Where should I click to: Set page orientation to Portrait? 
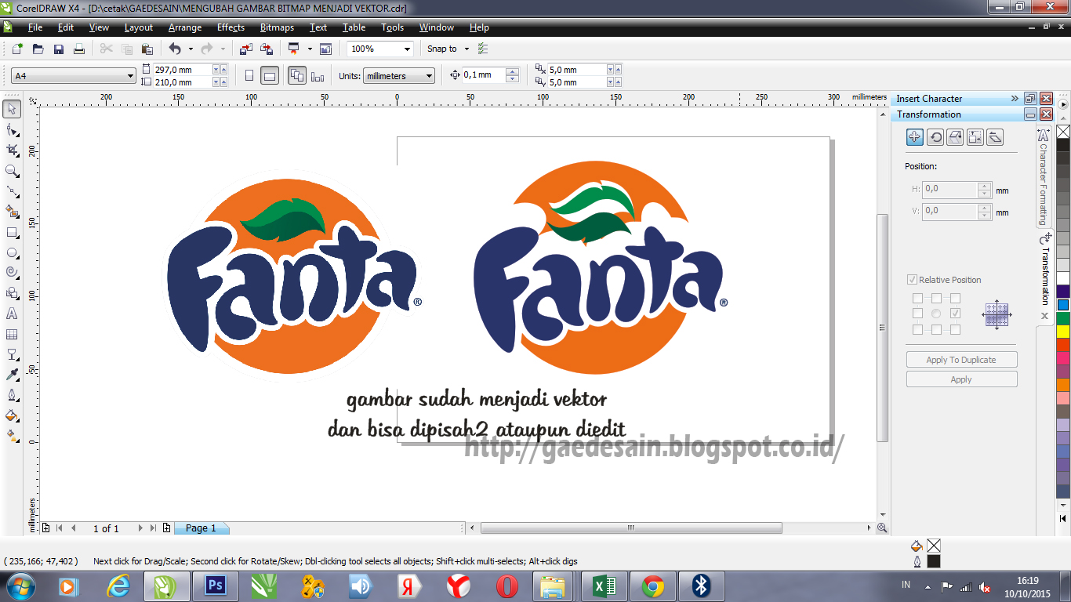(249, 76)
